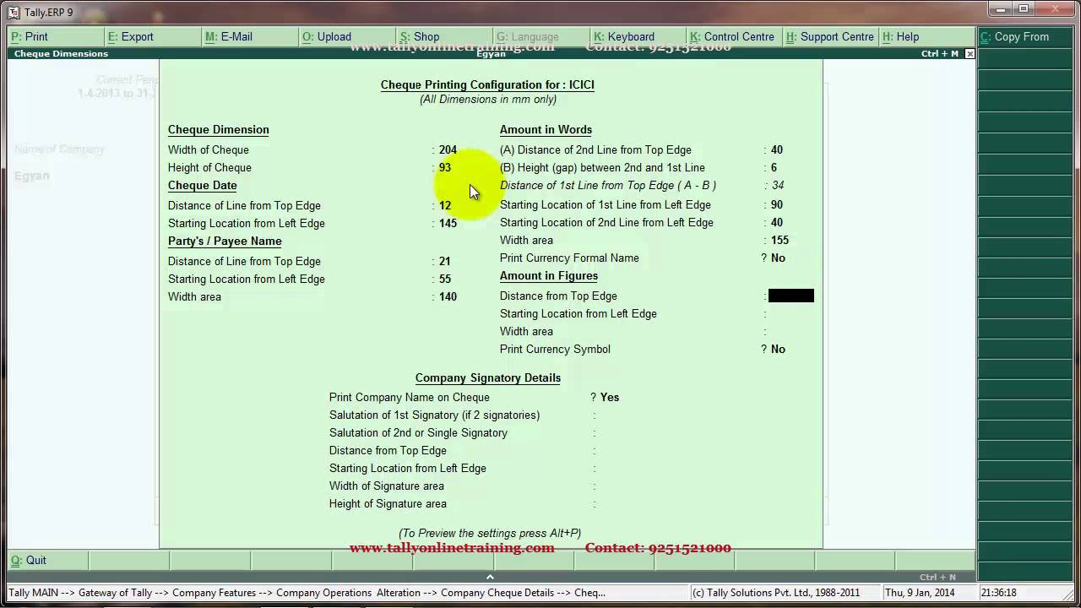Viewport: 1081px width, 608px height.
Task: Edit height gap between lines value 6
Action: [774, 167]
